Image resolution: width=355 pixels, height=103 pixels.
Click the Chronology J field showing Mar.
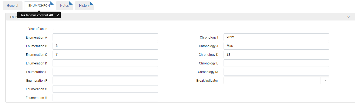(276, 46)
